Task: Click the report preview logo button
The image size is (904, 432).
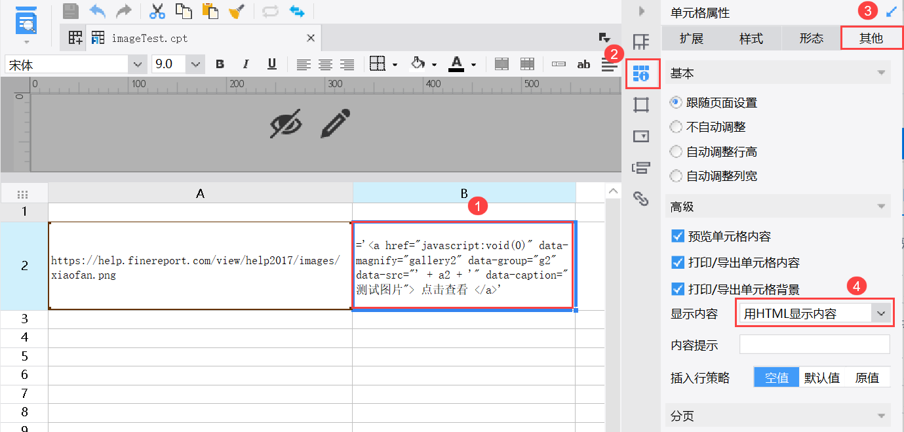Action: pyautogui.click(x=26, y=21)
